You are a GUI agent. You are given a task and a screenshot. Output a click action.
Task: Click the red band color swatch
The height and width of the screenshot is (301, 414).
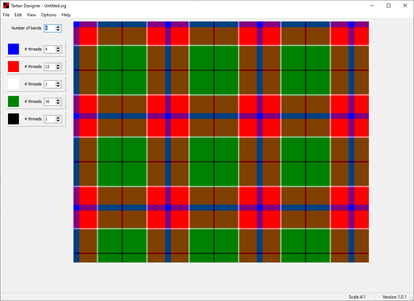13,67
